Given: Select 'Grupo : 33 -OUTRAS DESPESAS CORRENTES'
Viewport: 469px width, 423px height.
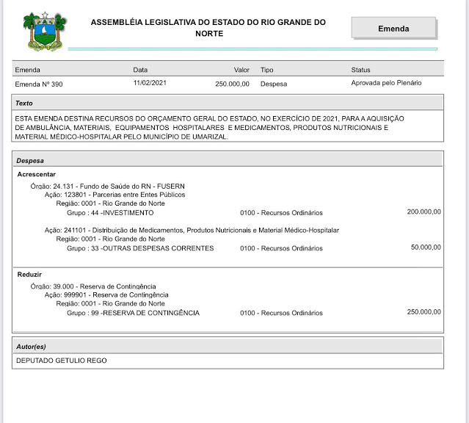Looking at the screenshot, I should tap(140, 248).
